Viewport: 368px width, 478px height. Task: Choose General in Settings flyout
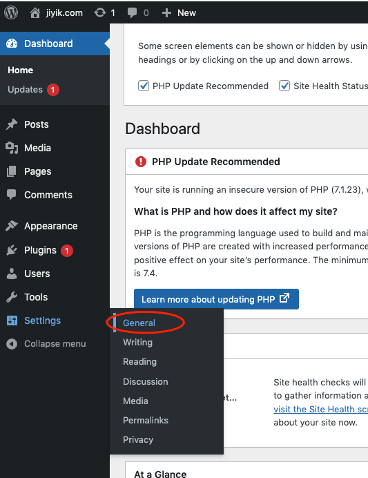tap(139, 323)
